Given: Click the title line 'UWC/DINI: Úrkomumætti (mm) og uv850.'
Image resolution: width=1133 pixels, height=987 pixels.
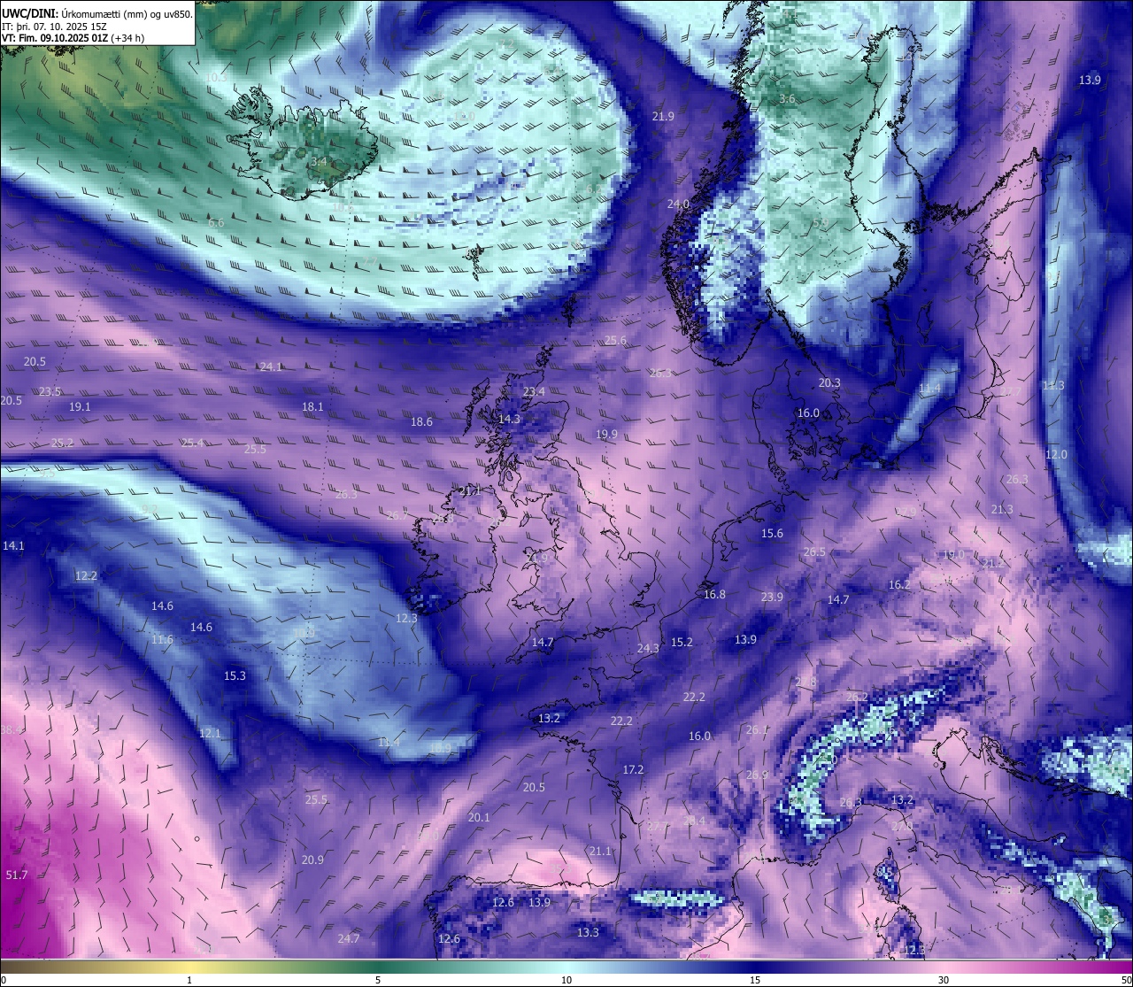Looking at the screenshot, I should tap(97, 13).
